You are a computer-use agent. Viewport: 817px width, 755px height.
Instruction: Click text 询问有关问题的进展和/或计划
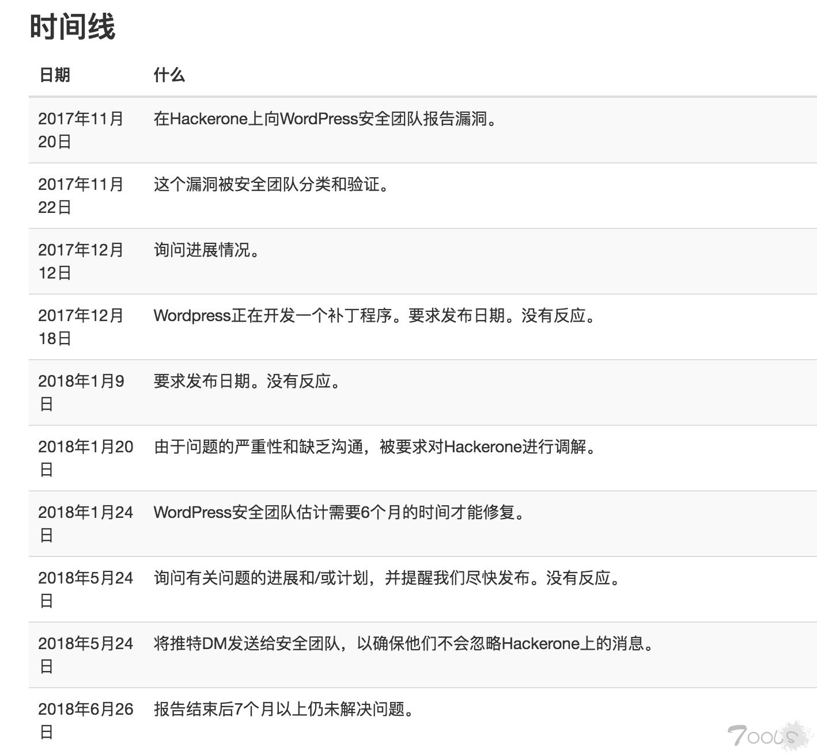coord(261,578)
